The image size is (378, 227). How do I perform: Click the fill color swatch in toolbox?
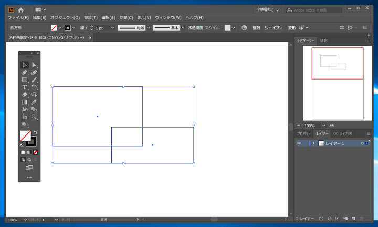(x=25, y=136)
